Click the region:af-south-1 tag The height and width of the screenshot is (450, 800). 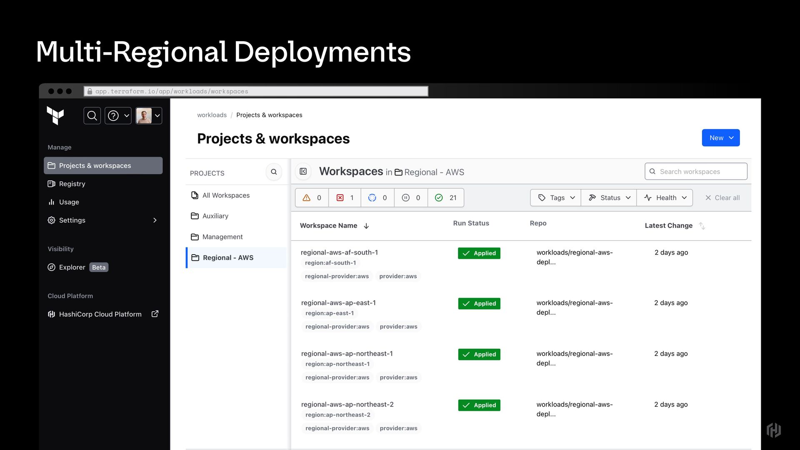[330, 263]
